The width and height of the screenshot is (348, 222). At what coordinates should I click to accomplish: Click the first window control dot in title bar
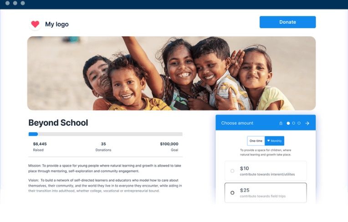tap(7, 3)
